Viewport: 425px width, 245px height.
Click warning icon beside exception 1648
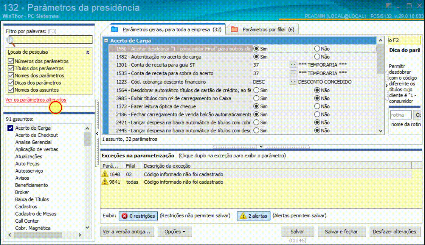[x=105, y=174]
